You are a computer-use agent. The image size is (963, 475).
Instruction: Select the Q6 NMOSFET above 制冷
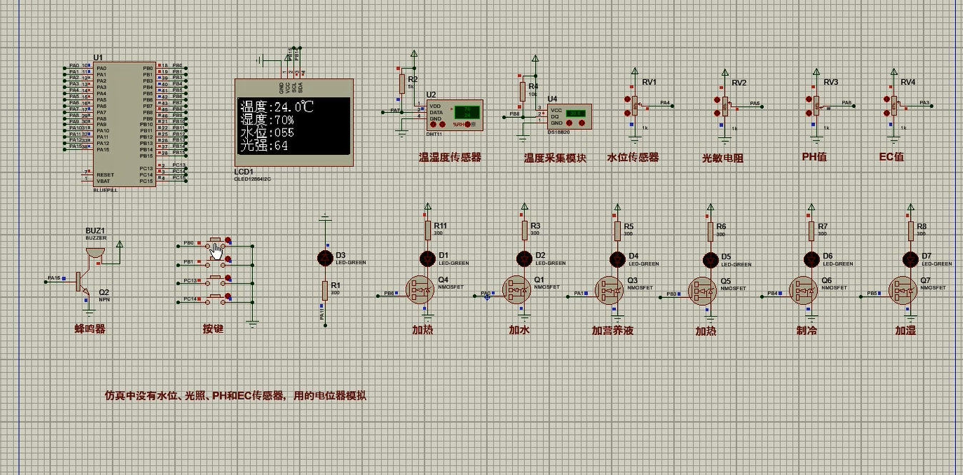(x=803, y=290)
